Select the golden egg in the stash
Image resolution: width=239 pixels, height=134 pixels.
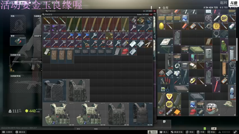[x=161, y=26]
